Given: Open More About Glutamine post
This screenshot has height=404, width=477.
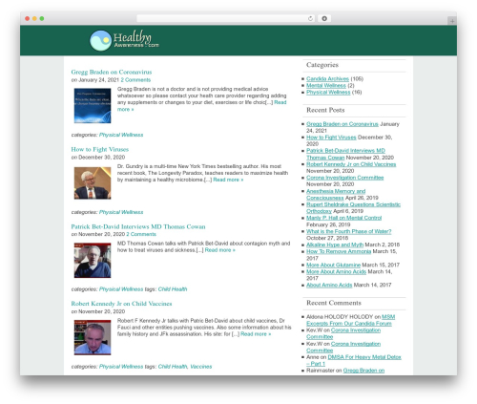Looking at the screenshot, I should click(333, 266).
